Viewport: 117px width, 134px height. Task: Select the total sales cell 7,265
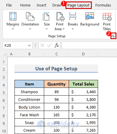(x=84, y=130)
